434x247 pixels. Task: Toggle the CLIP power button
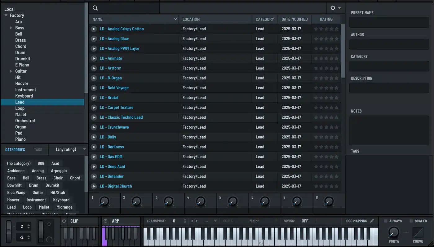(x=64, y=221)
